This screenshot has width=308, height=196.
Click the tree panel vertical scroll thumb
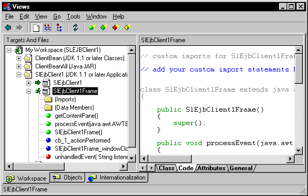point(132,101)
